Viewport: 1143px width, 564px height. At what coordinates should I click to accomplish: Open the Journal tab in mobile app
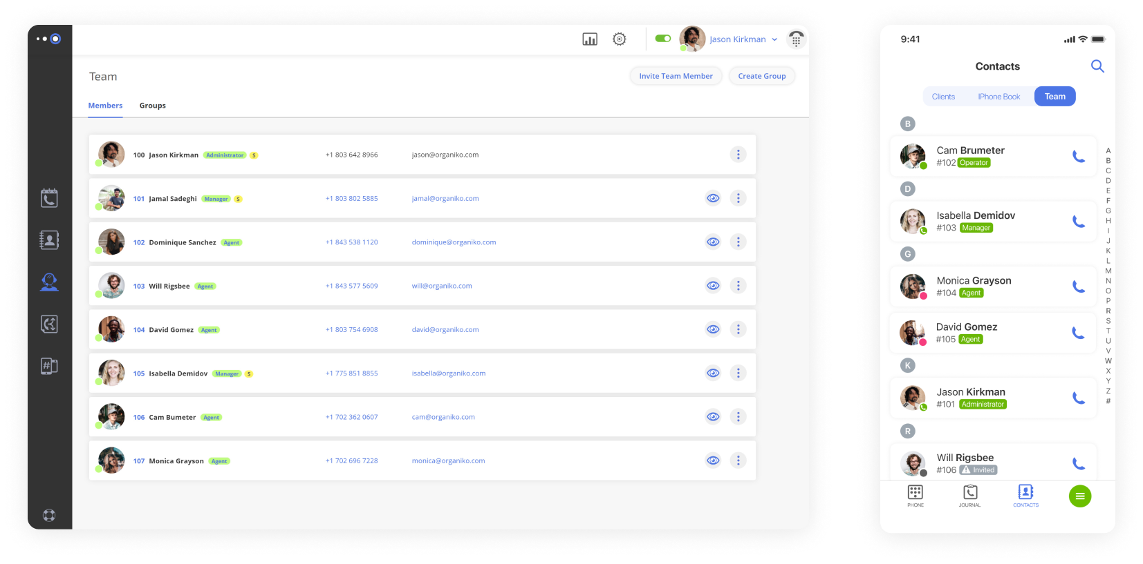[x=970, y=496]
